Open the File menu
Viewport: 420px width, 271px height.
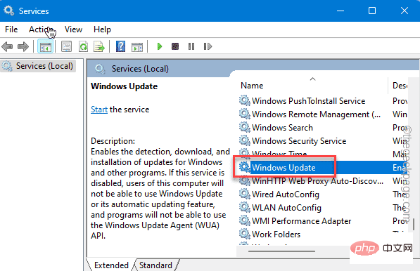11,29
